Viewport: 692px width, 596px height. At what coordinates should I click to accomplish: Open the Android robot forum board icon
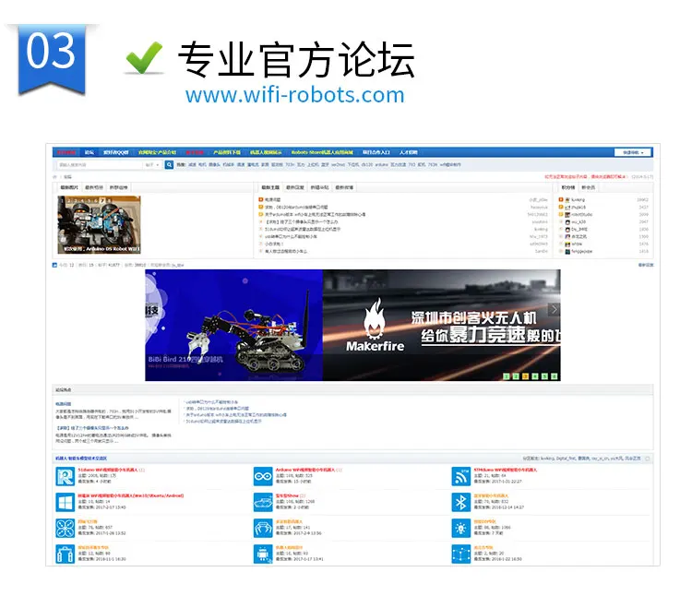(263, 554)
